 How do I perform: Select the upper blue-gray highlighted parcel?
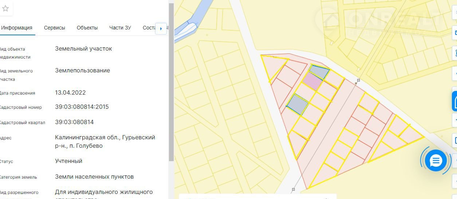pyautogui.click(x=319, y=72)
